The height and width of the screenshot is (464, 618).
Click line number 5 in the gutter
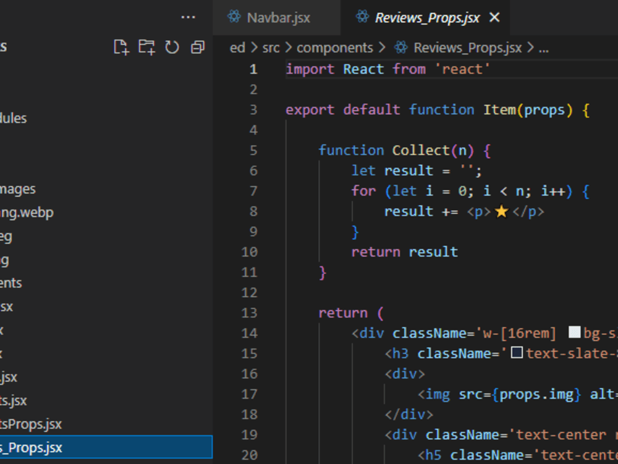253,150
